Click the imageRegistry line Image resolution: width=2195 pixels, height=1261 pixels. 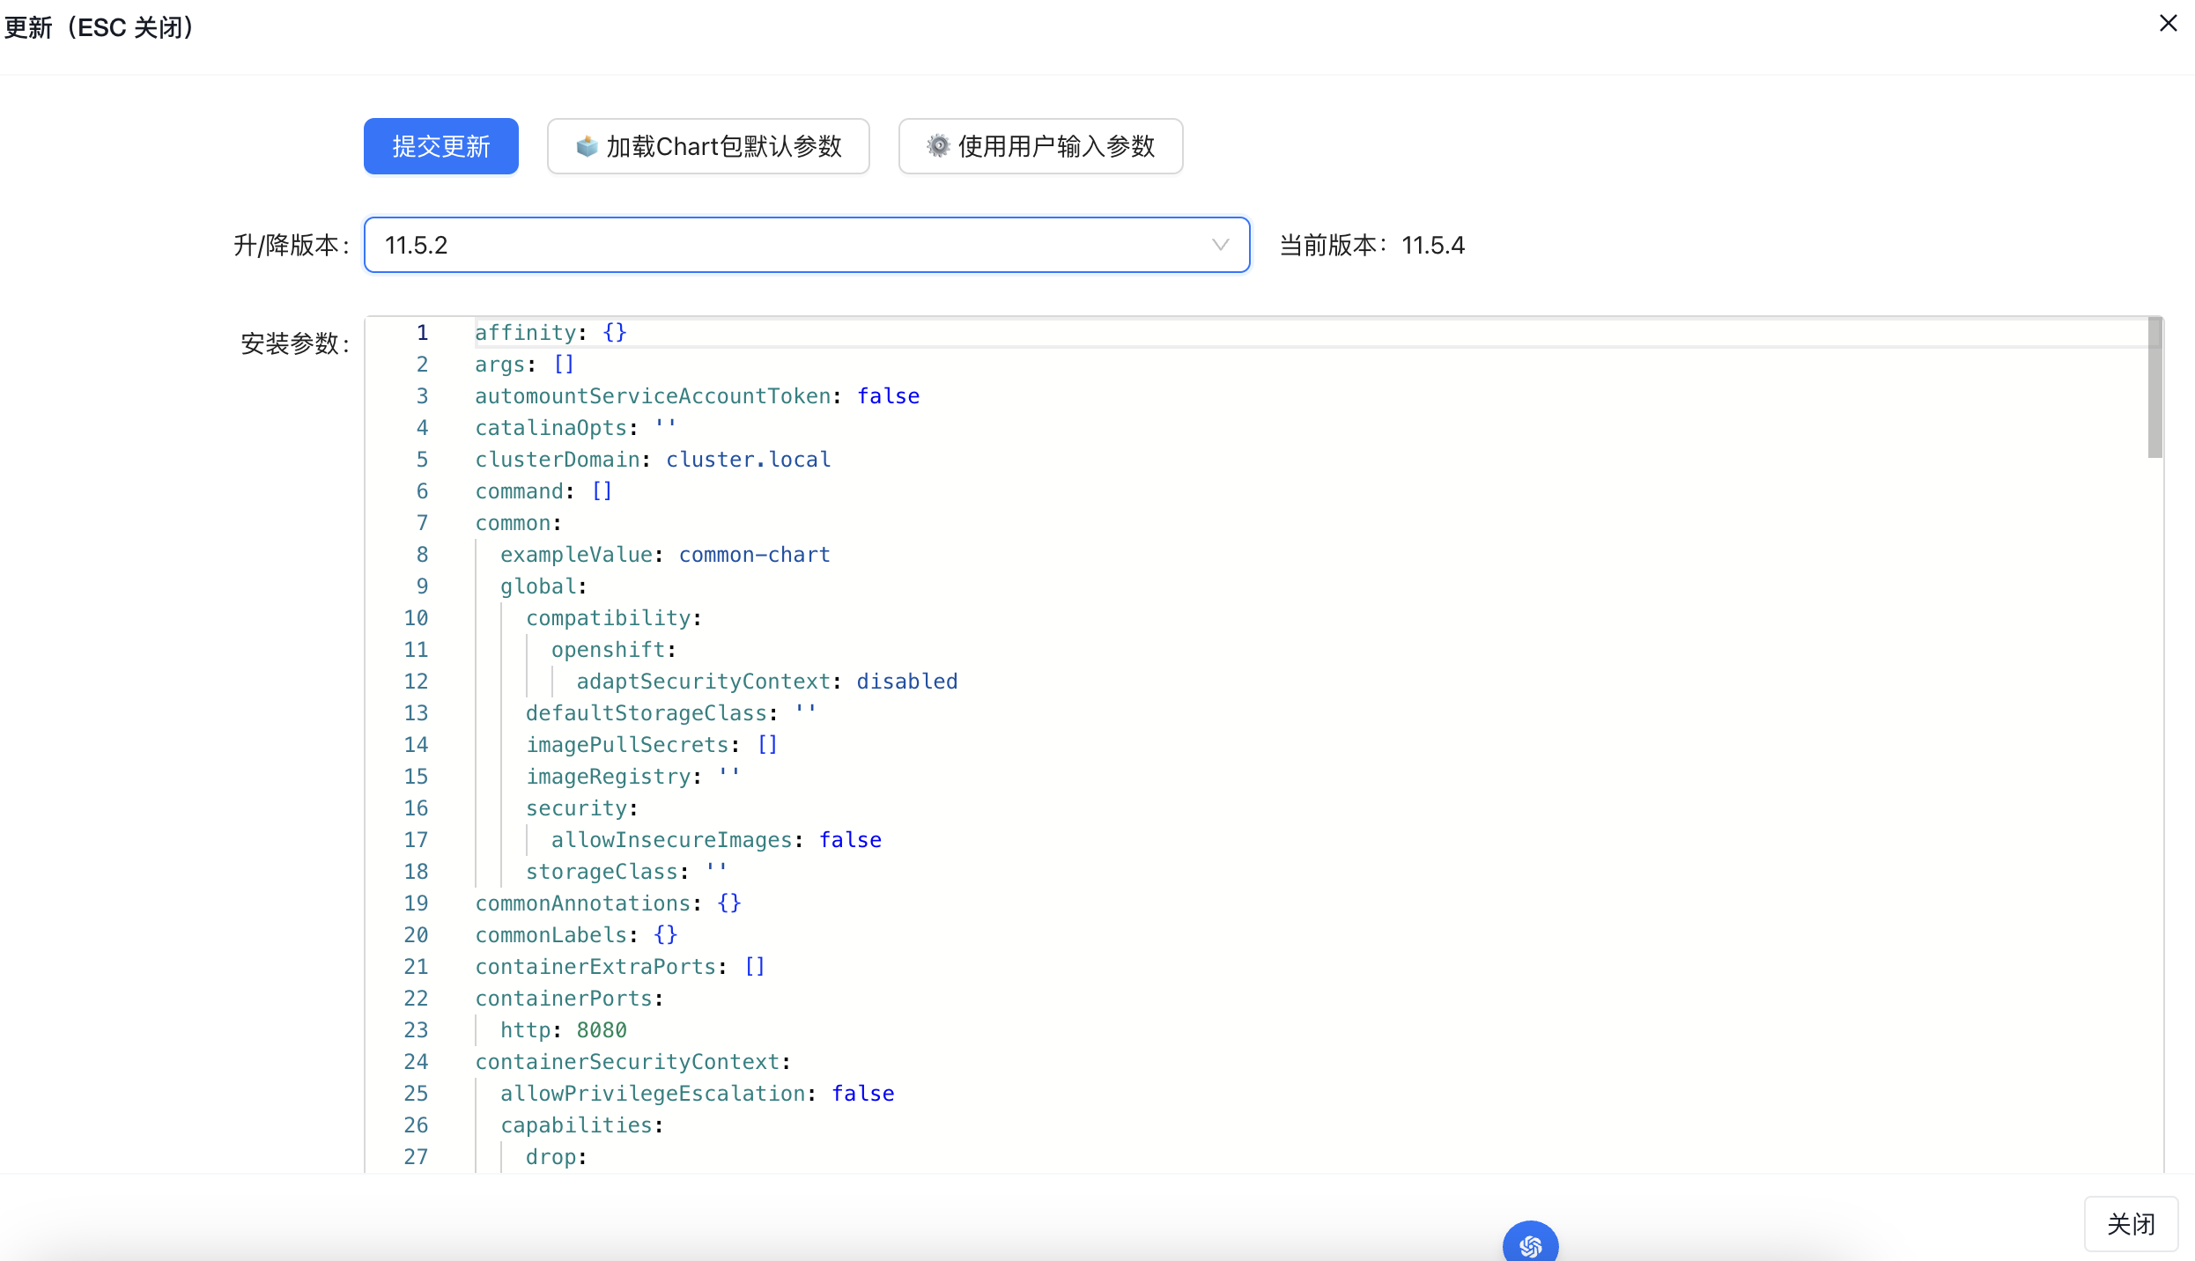click(x=632, y=777)
